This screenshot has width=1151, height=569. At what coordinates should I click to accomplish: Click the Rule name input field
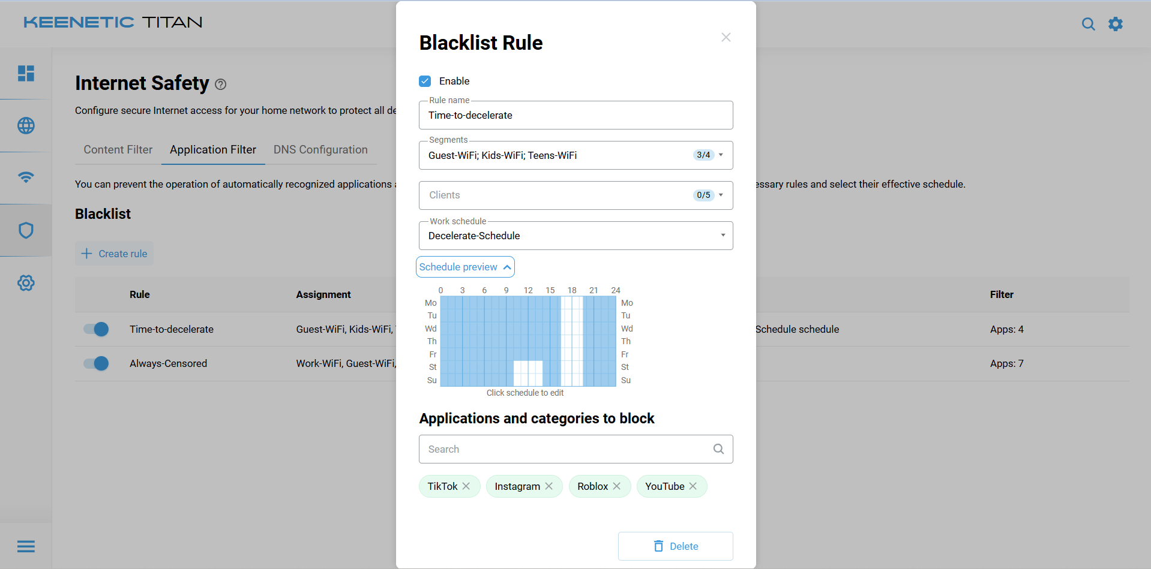pyautogui.click(x=576, y=115)
